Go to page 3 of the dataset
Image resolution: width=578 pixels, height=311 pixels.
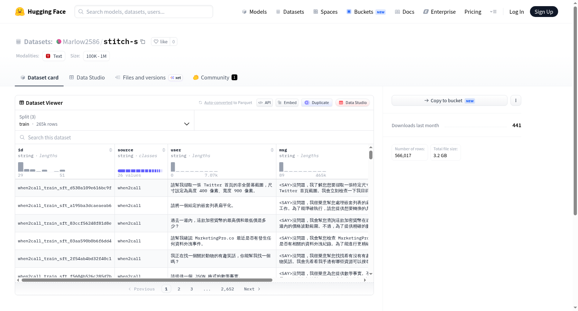click(191, 289)
